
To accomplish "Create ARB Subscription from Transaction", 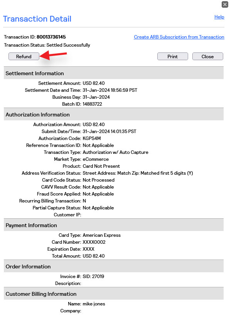I will 179,37.
